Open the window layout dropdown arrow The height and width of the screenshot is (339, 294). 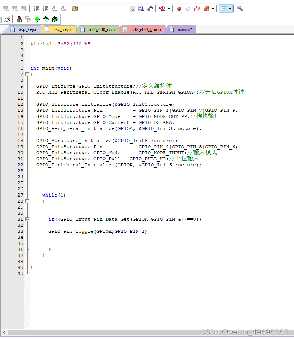click(x=230, y=9)
